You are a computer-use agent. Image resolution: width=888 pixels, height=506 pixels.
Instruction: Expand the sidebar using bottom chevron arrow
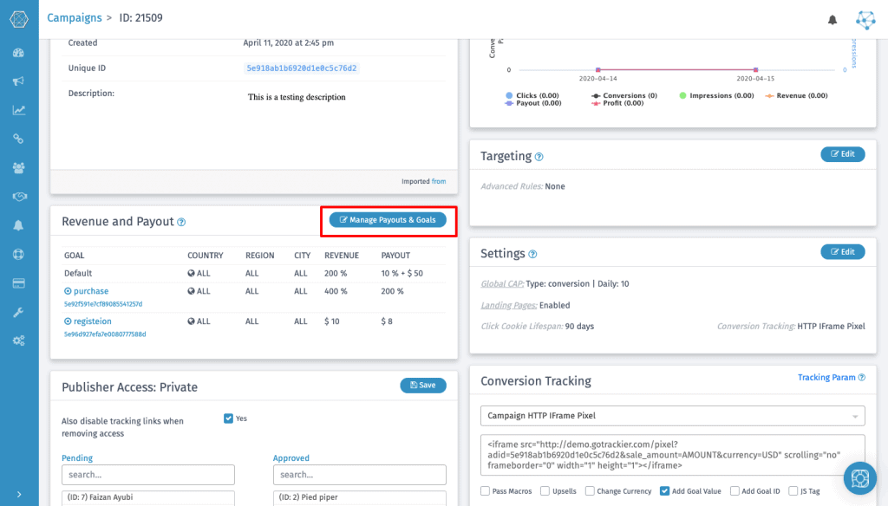pos(18,494)
